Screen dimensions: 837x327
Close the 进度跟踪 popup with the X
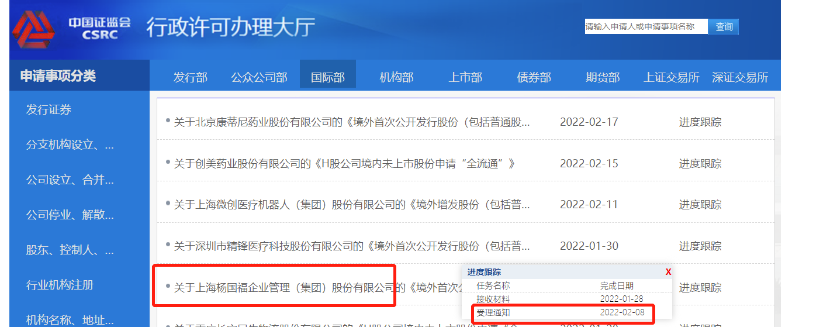coord(668,272)
